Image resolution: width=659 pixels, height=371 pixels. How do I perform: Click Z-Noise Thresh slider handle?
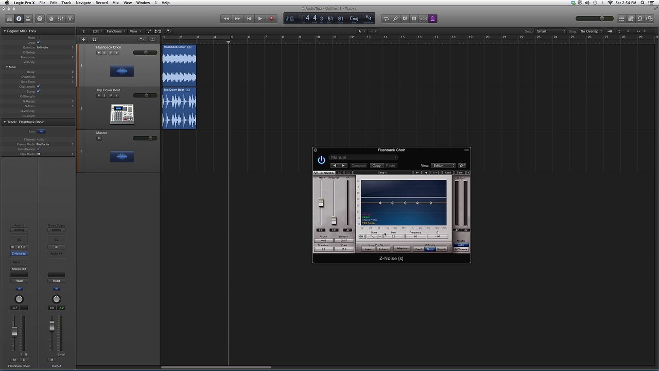pos(321,203)
